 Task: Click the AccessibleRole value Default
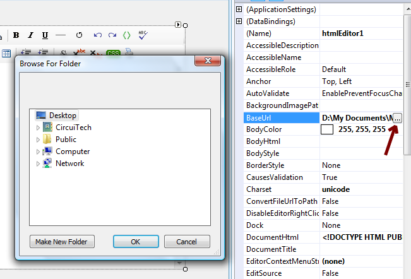pyautogui.click(x=334, y=69)
